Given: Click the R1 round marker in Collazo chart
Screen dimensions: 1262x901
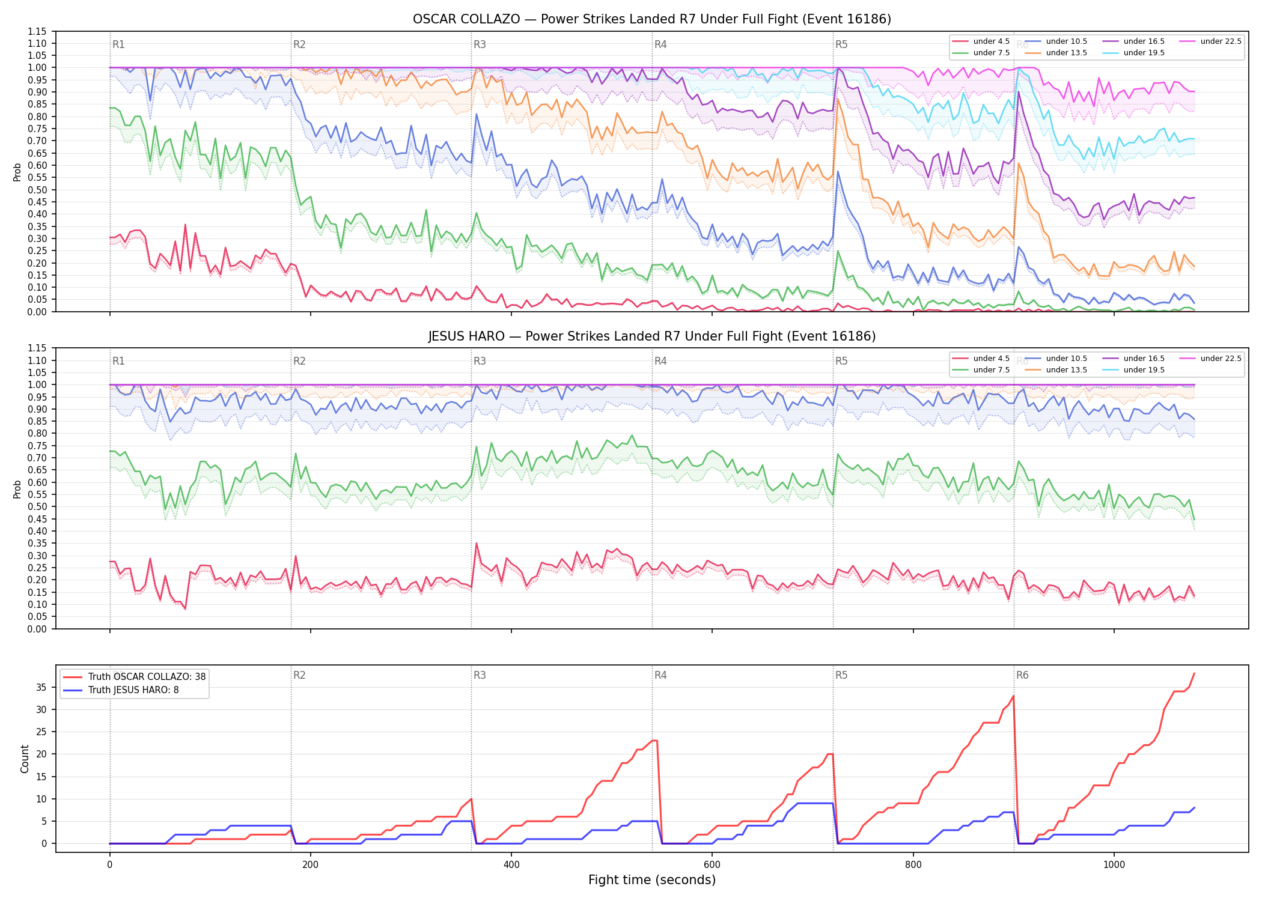Looking at the screenshot, I should [x=118, y=44].
